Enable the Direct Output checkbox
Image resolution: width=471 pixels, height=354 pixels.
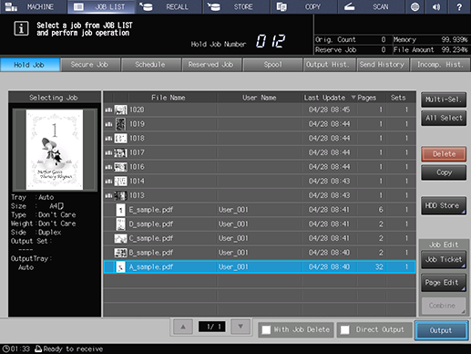(344, 330)
